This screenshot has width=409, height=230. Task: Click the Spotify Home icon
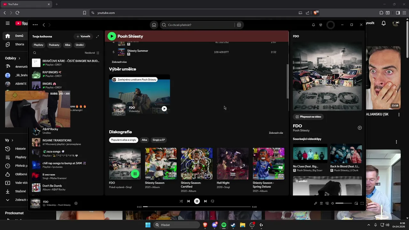click(x=154, y=25)
